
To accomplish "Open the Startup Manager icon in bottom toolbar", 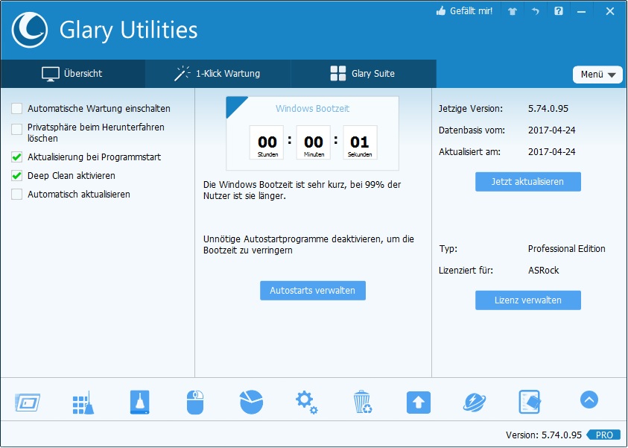I will [28, 403].
